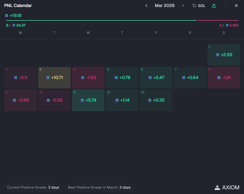Open March 11 day with +5.74
Image resolution: width=244 pixels, height=194 pixels.
pos(88,100)
